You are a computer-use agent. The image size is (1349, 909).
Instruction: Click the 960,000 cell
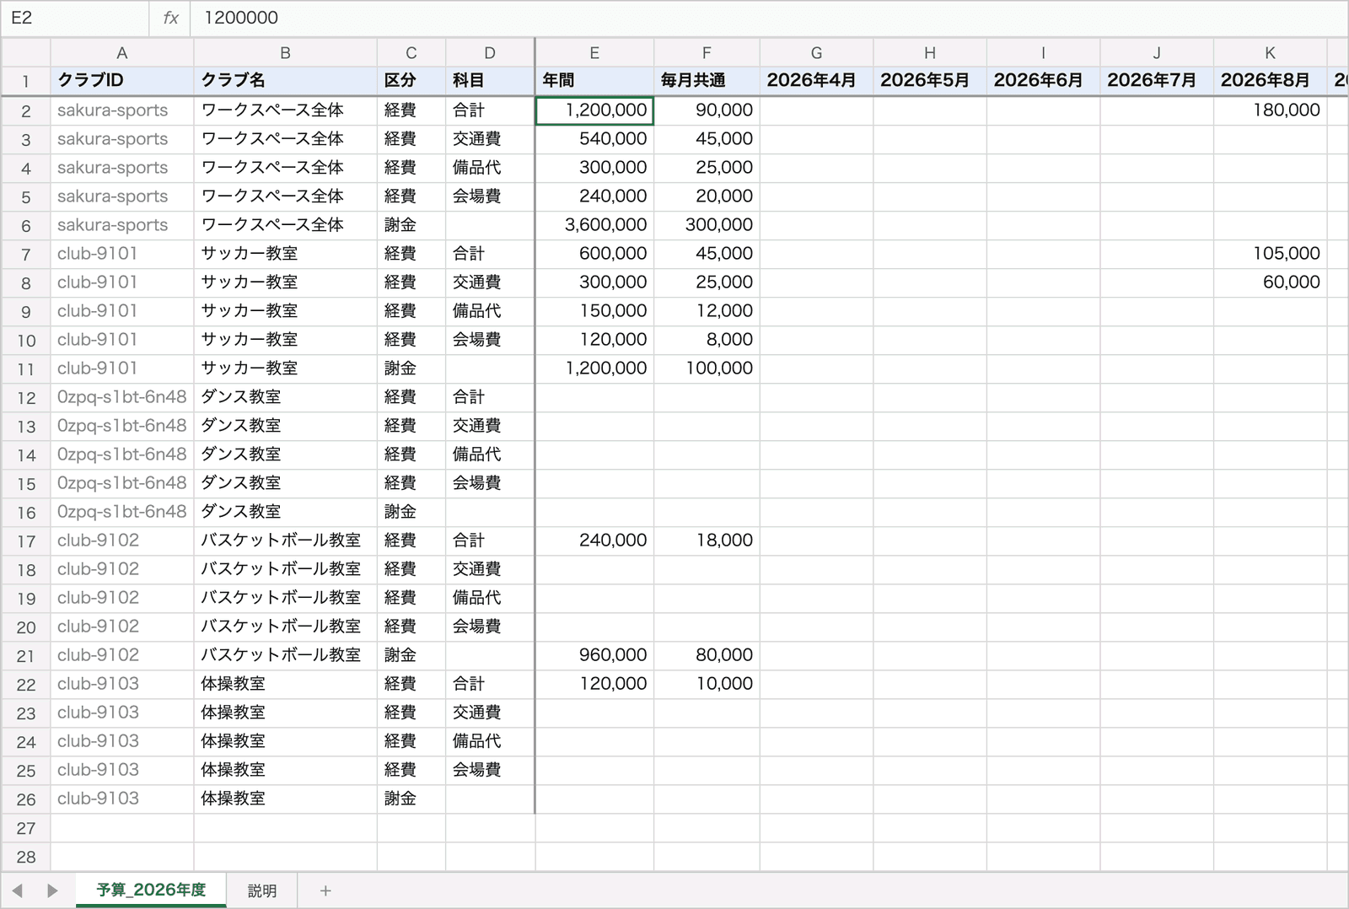[x=594, y=655]
